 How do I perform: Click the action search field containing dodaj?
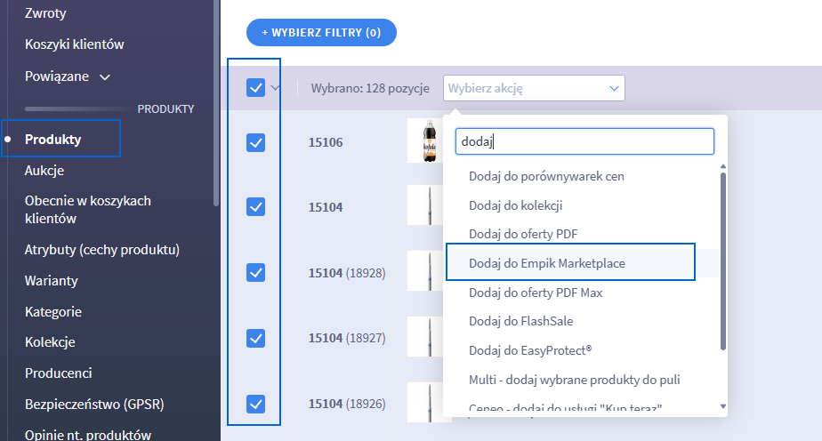tap(584, 141)
